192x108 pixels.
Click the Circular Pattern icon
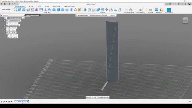coord(75,10)
